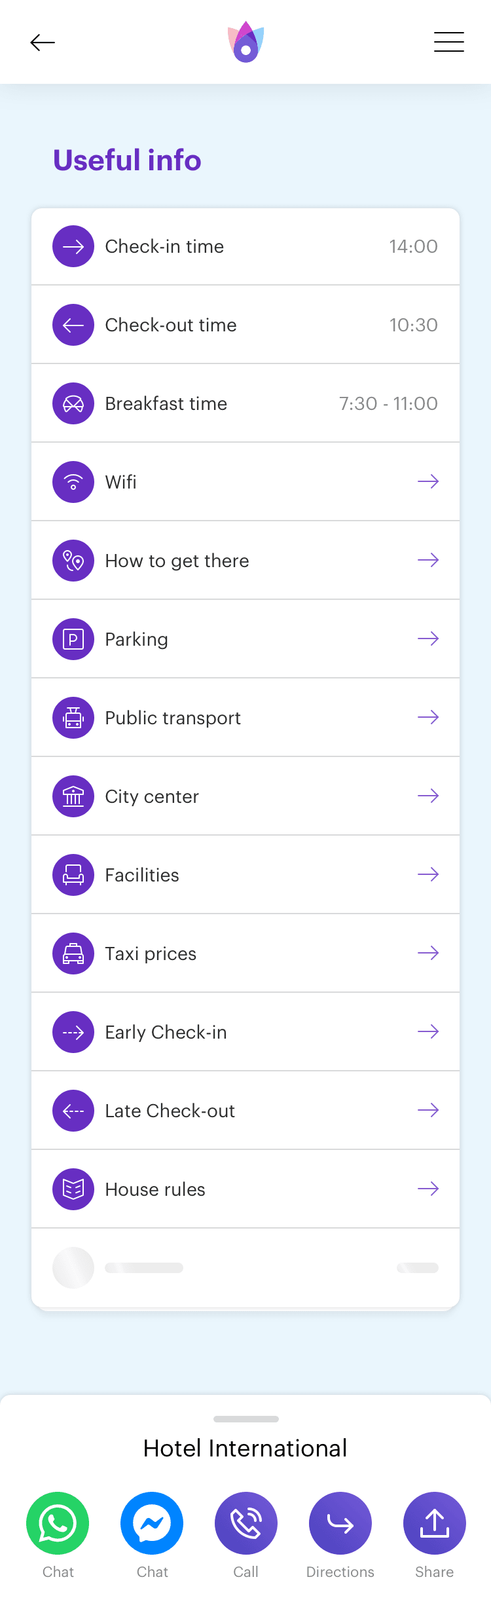Image resolution: width=491 pixels, height=1611 pixels.
Task: Open the hamburger menu
Action: pos(449,42)
